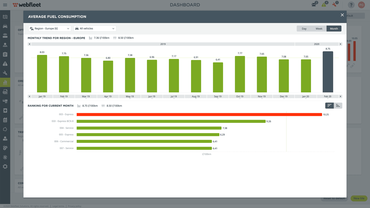Open the red wrench maintenance alerts icon
The image size is (370, 208).
[335, 5]
